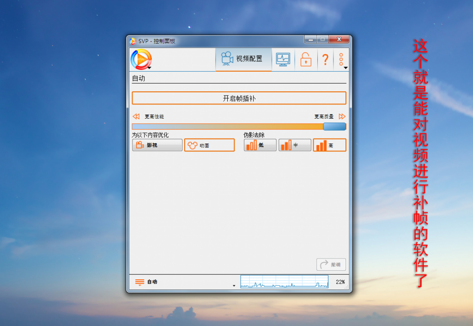The image size is (473, 326).
Task: Click the 更高性能 double-left arrow icon
Action: tap(136, 117)
